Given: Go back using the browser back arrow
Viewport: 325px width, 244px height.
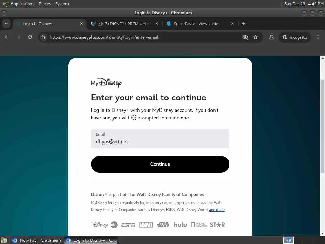Looking at the screenshot, I should [7, 37].
